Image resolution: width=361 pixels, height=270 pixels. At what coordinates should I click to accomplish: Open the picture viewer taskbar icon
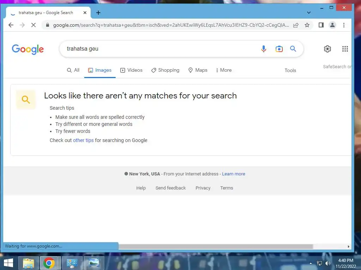point(94,263)
